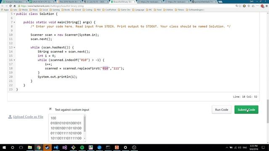Collapse the class Solution fold arrow on line 5
This screenshot has height=151, width=269.
tap(14, 14)
